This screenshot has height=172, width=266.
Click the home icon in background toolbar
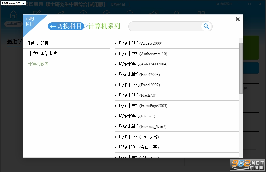point(13,14)
